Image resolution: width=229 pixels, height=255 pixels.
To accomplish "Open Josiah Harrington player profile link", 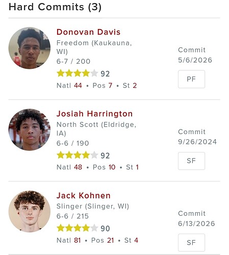I will click(94, 114).
